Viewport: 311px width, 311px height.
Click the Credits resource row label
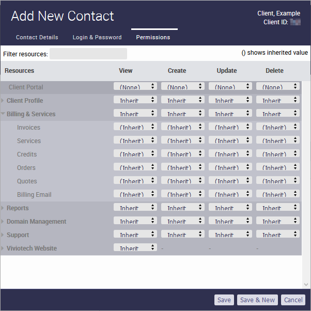coord(27,154)
